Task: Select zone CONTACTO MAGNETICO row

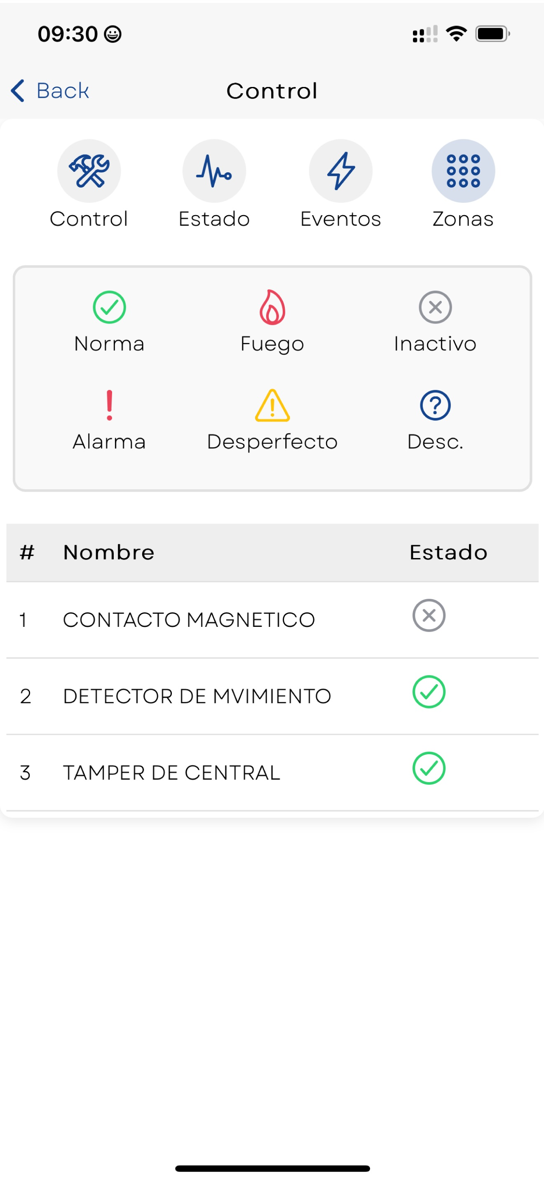Action: click(x=272, y=620)
